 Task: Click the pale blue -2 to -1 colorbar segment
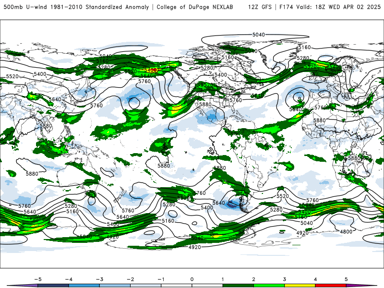(x=146, y=286)
